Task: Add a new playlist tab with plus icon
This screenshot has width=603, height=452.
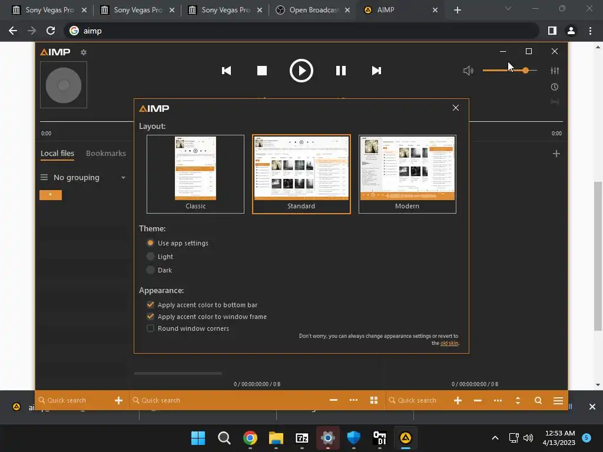Action: pyautogui.click(x=556, y=154)
